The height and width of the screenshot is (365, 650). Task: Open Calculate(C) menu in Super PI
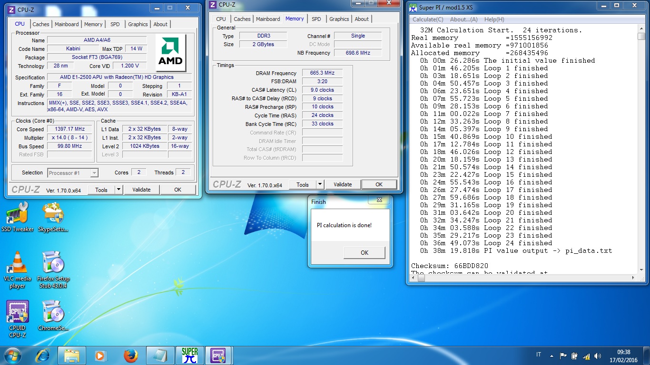[x=428, y=19]
